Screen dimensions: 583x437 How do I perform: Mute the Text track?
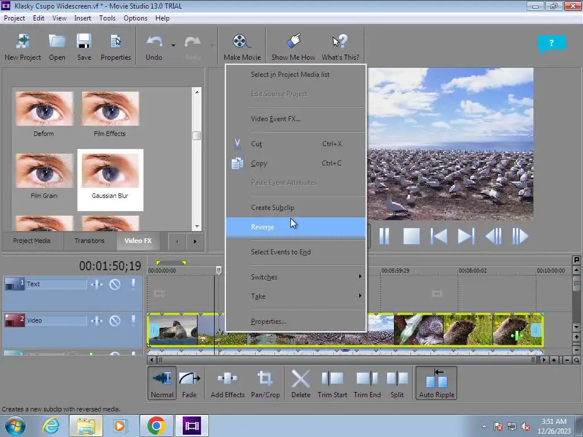coord(115,284)
